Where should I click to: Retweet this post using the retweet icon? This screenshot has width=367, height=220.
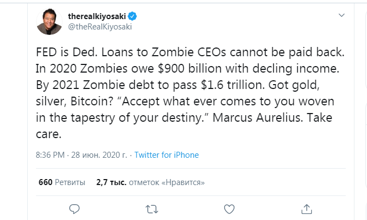click(152, 209)
